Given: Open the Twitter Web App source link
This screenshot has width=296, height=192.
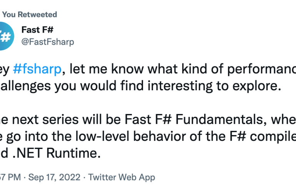Looking at the screenshot, I should click(122, 177).
